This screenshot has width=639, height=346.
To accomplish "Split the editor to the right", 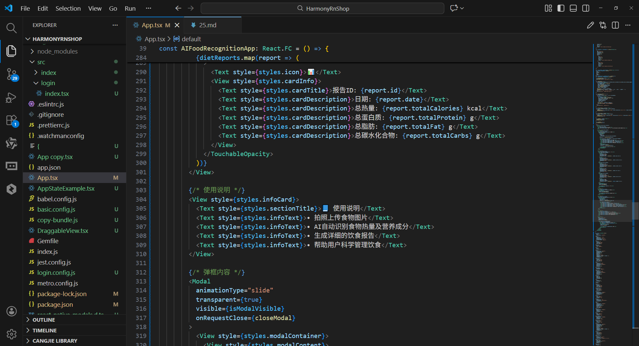I will tap(615, 25).
